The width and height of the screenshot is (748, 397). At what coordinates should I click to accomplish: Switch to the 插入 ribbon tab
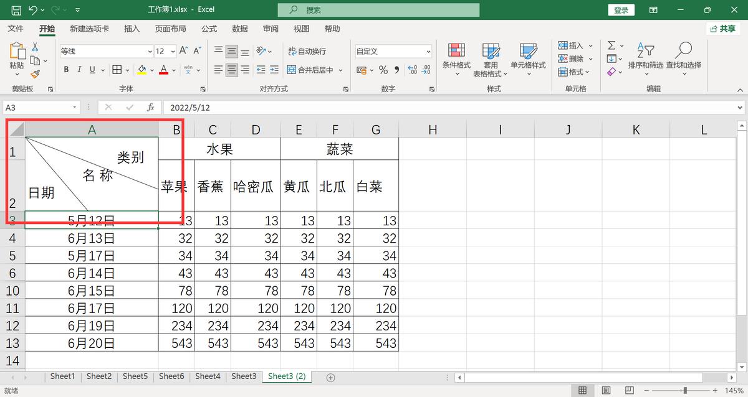(131, 28)
